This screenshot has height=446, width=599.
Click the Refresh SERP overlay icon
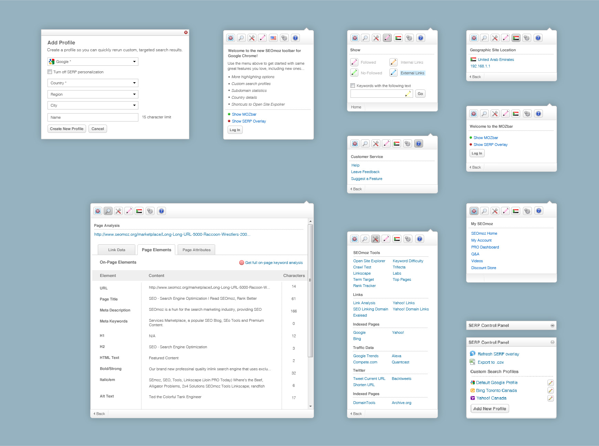pos(473,353)
